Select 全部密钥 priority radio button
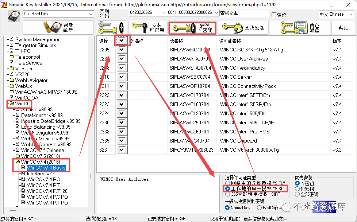 click(x=297, y=194)
